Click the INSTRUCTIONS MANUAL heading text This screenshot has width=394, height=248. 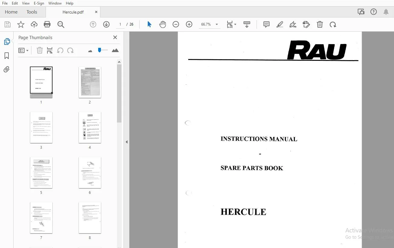[259, 139]
